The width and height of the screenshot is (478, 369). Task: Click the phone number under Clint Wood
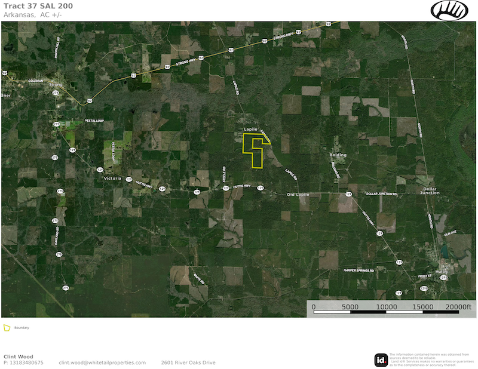[24, 362]
